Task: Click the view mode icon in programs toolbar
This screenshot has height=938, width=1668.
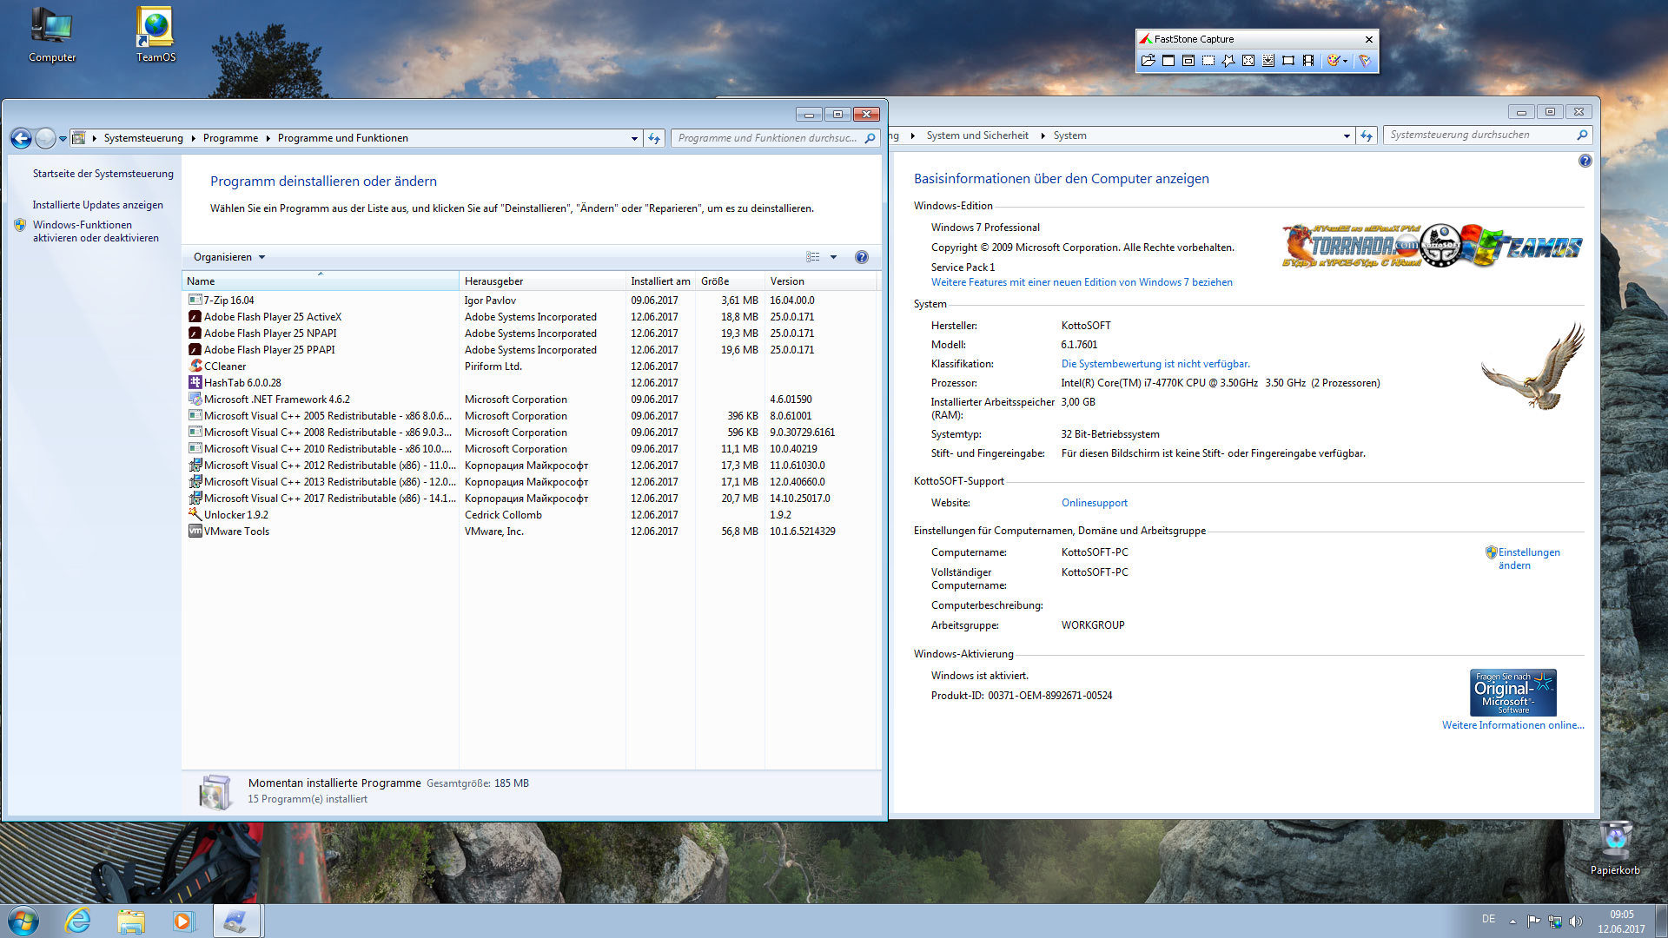Action: click(x=813, y=257)
